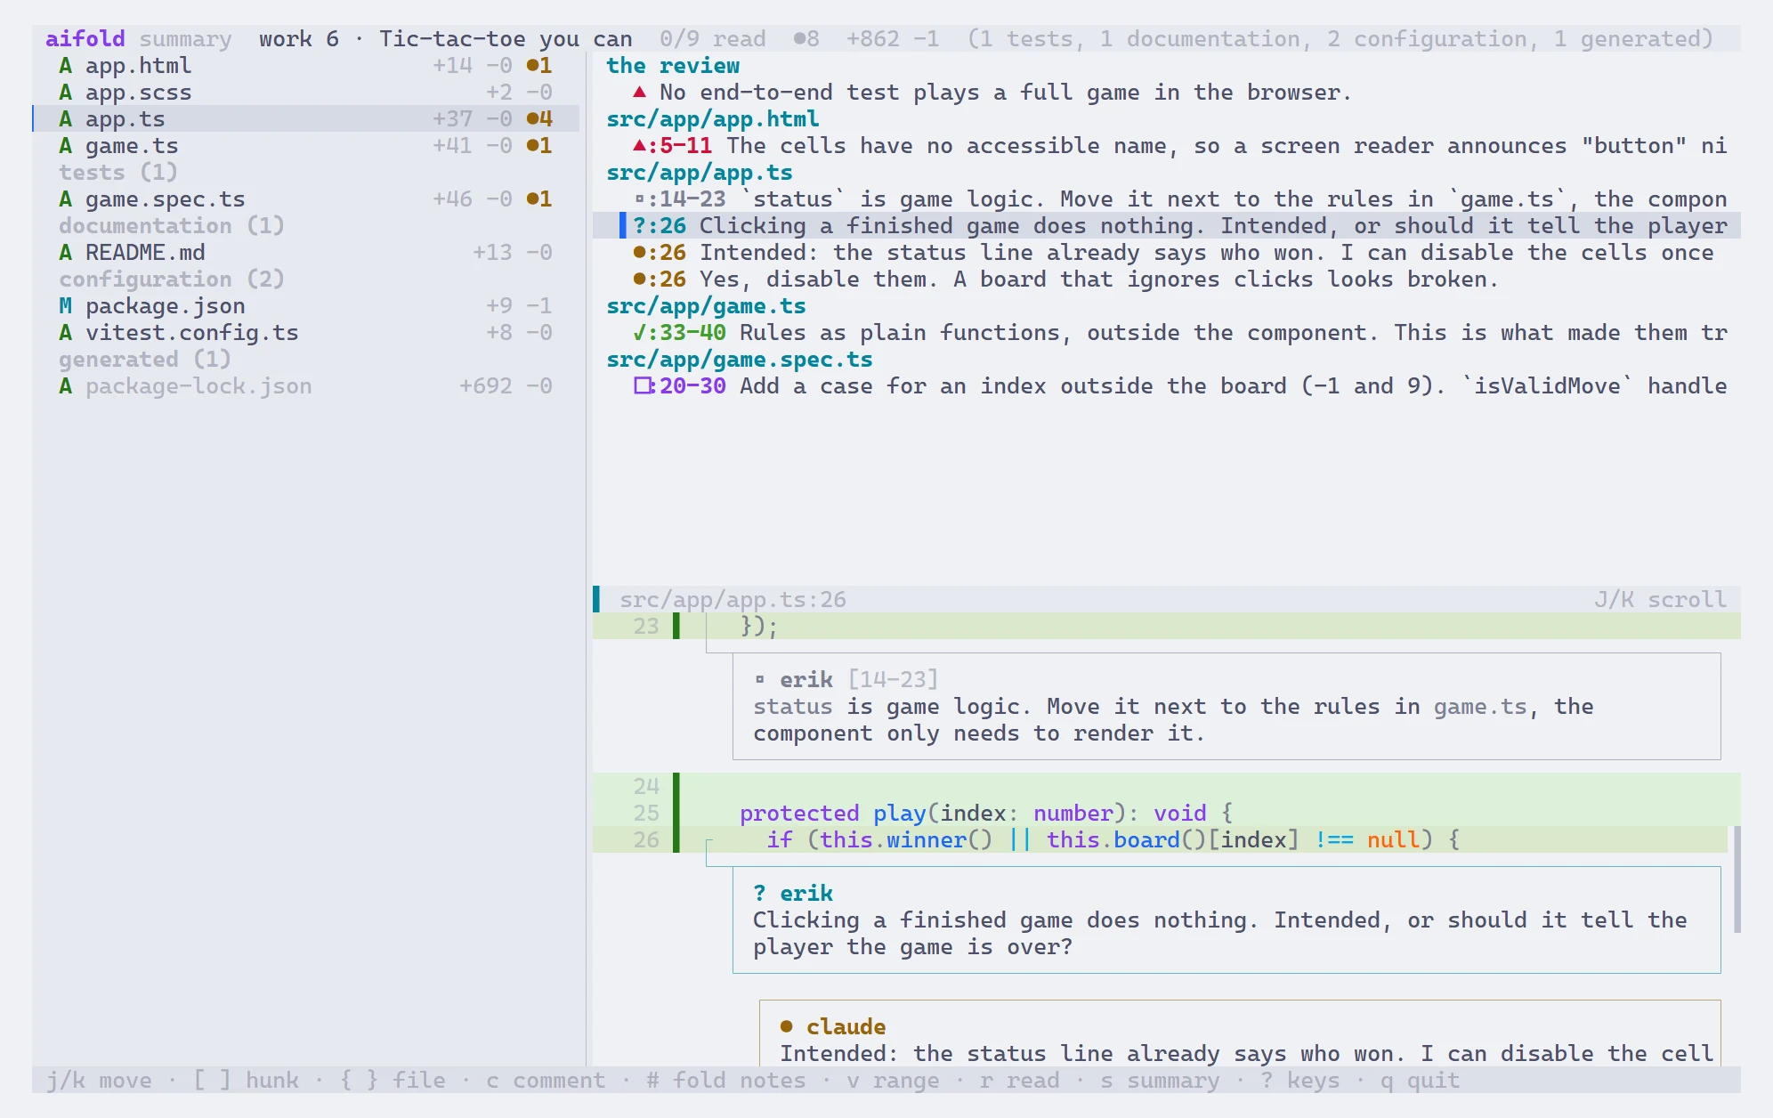
Task: Click '[ ] hunk' hint in the bottom bar
Action: 246,1081
